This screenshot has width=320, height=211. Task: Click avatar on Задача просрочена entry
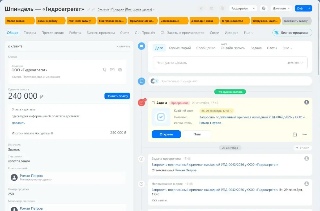point(306,158)
